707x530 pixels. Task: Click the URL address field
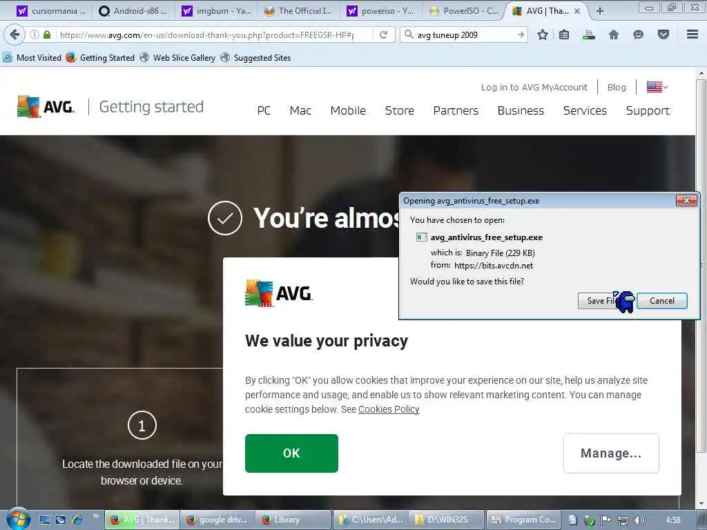tap(207, 35)
